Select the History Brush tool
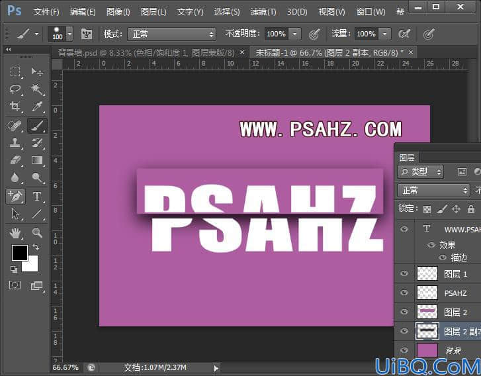Image resolution: width=481 pixels, height=376 pixels. point(37,143)
